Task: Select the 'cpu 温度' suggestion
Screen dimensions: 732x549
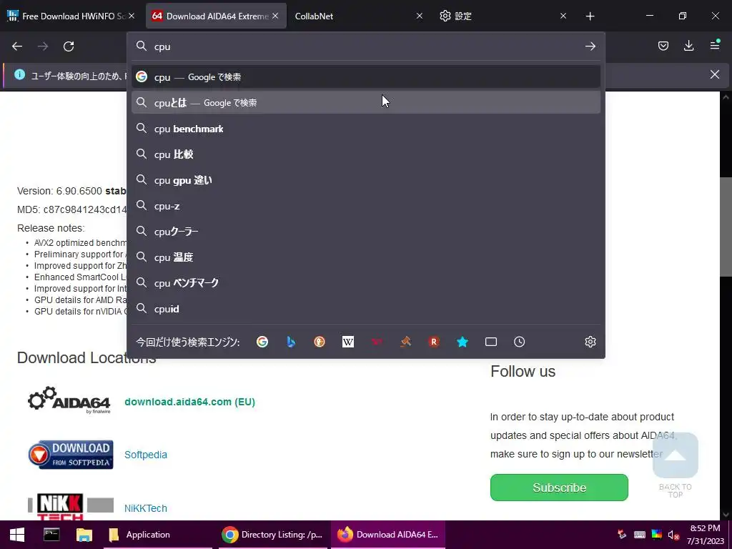Action: pyautogui.click(x=366, y=257)
